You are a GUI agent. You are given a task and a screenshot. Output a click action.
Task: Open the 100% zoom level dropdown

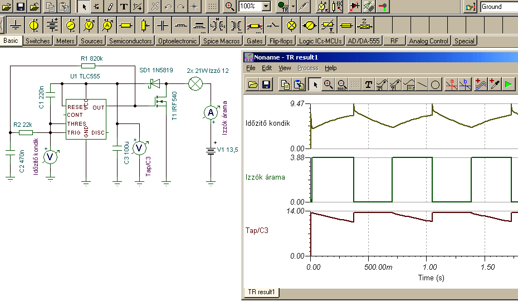pyautogui.click(x=266, y=7)
